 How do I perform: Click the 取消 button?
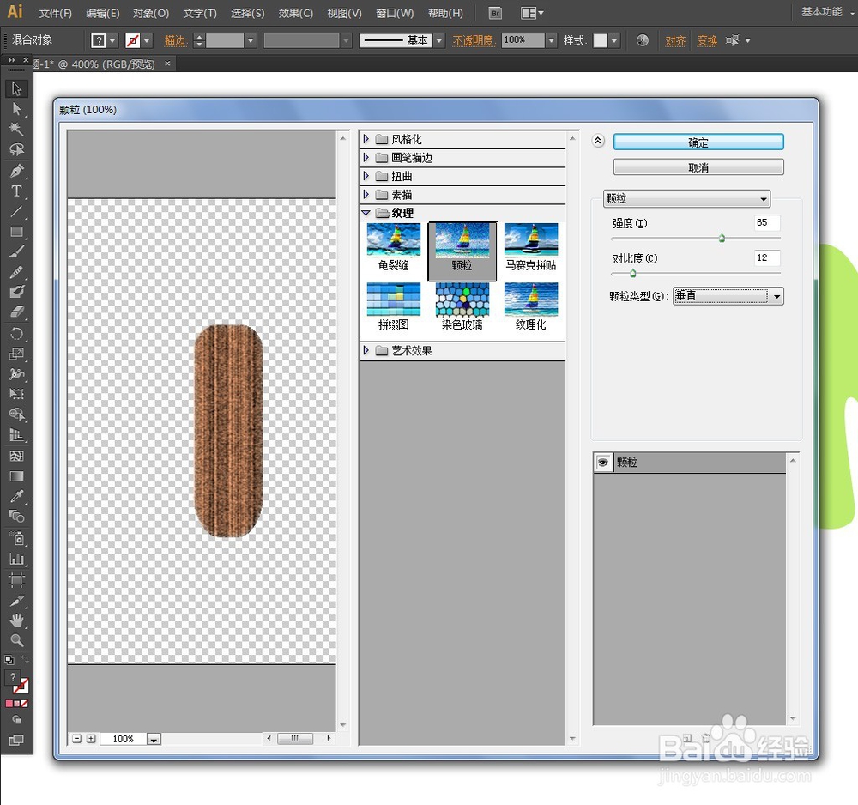pos(698,167)
